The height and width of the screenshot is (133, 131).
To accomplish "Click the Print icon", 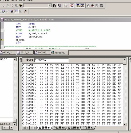I will tap(66, 6).
